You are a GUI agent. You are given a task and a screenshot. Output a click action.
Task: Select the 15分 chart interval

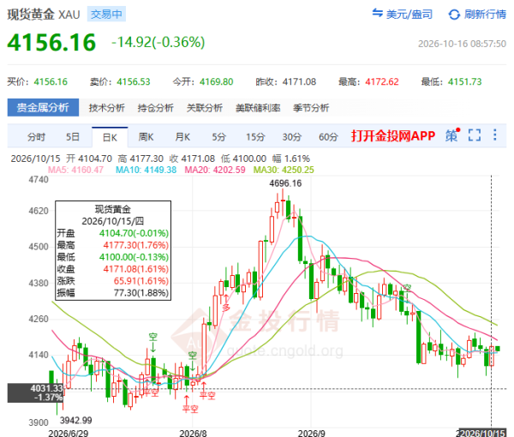(x=255, y=137)
